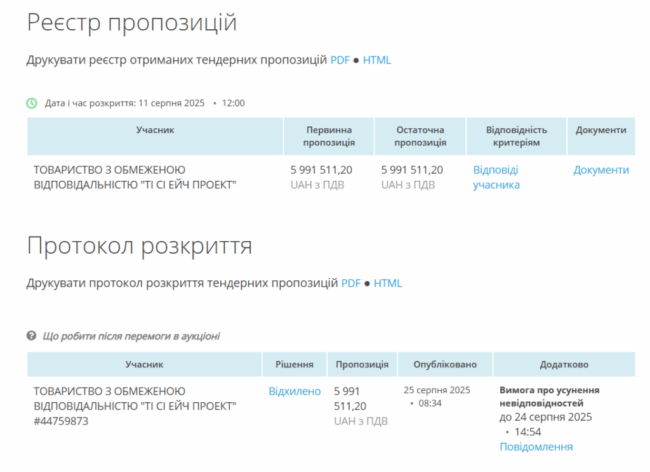Click the "Остаточна пропозиція" column header
This screenshot has height=472, width=650.
(x=420, y=136)
